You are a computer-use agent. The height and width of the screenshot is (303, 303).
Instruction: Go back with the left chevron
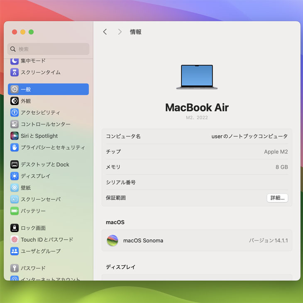pos(105,32)
